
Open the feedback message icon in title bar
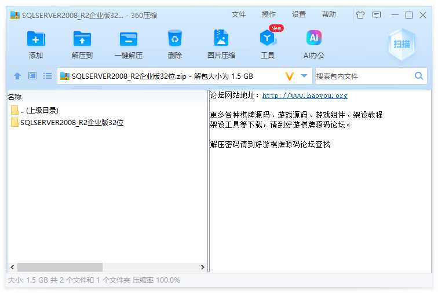click(377, 15)
